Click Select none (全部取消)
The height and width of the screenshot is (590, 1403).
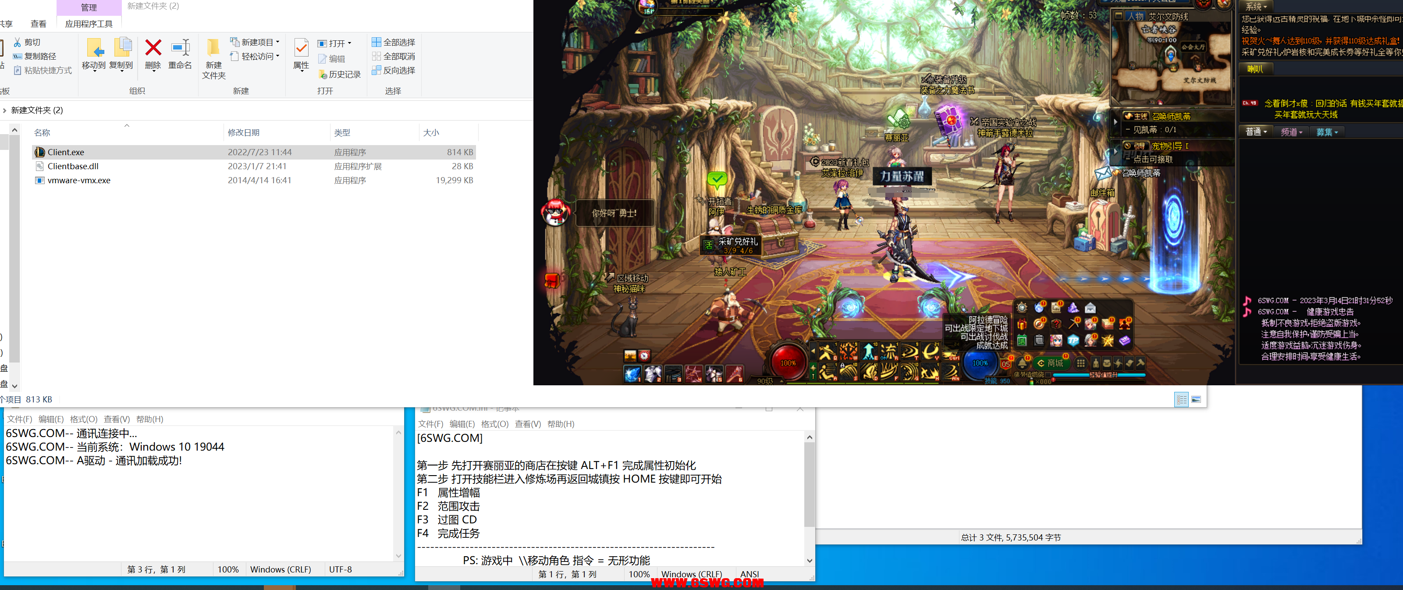393,56
